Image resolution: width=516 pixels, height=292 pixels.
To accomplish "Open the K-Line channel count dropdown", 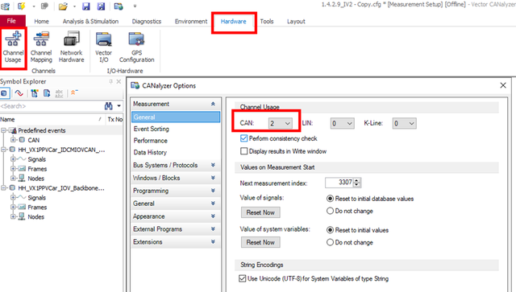I will pyautogui.click(x=404, y=124).
